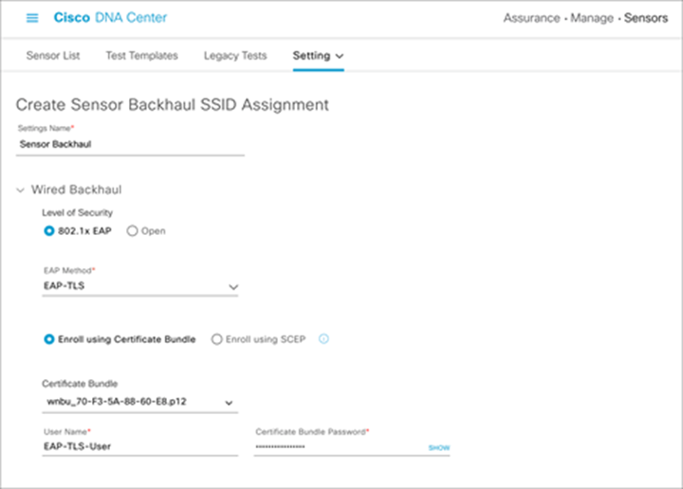Image resolution: width=683 pixels, height=489 pixels.
Task: Click the Create Sensor Backhaul SSID Assignment heading
Action: point(173,105)
